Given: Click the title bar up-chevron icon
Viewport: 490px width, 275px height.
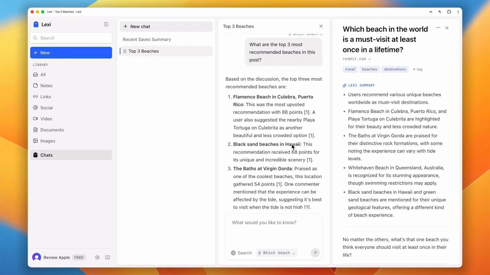Looking at the screenshot, I should [x=431, y=12].
